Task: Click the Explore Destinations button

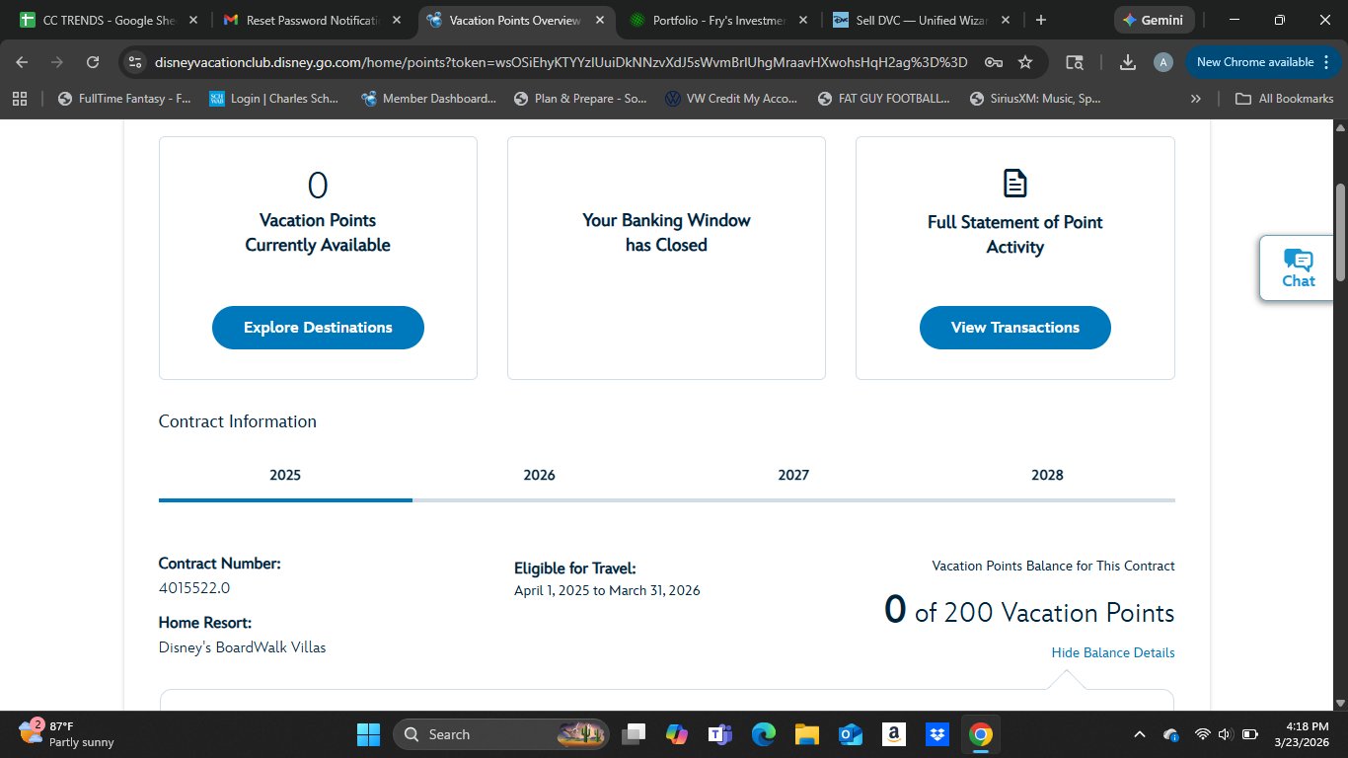Action: (318, 328)
